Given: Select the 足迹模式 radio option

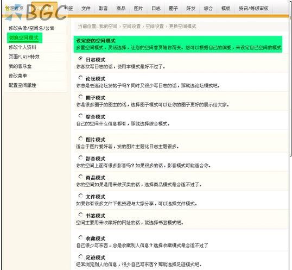Looking at the screenshot, I should tap(81, 256).
